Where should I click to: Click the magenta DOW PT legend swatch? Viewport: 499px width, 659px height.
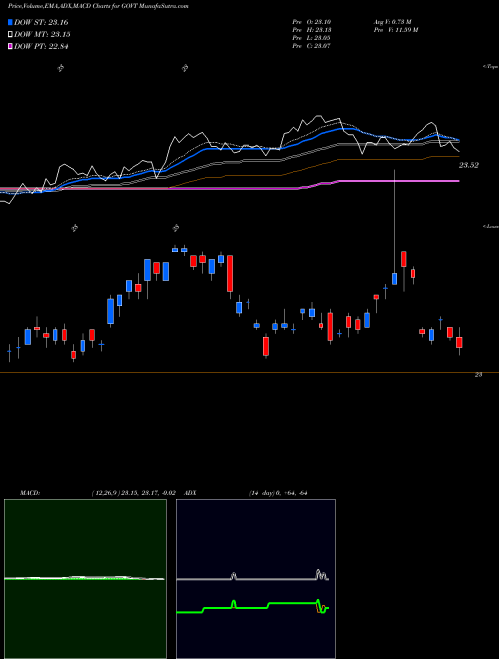(x=10, y=46)
